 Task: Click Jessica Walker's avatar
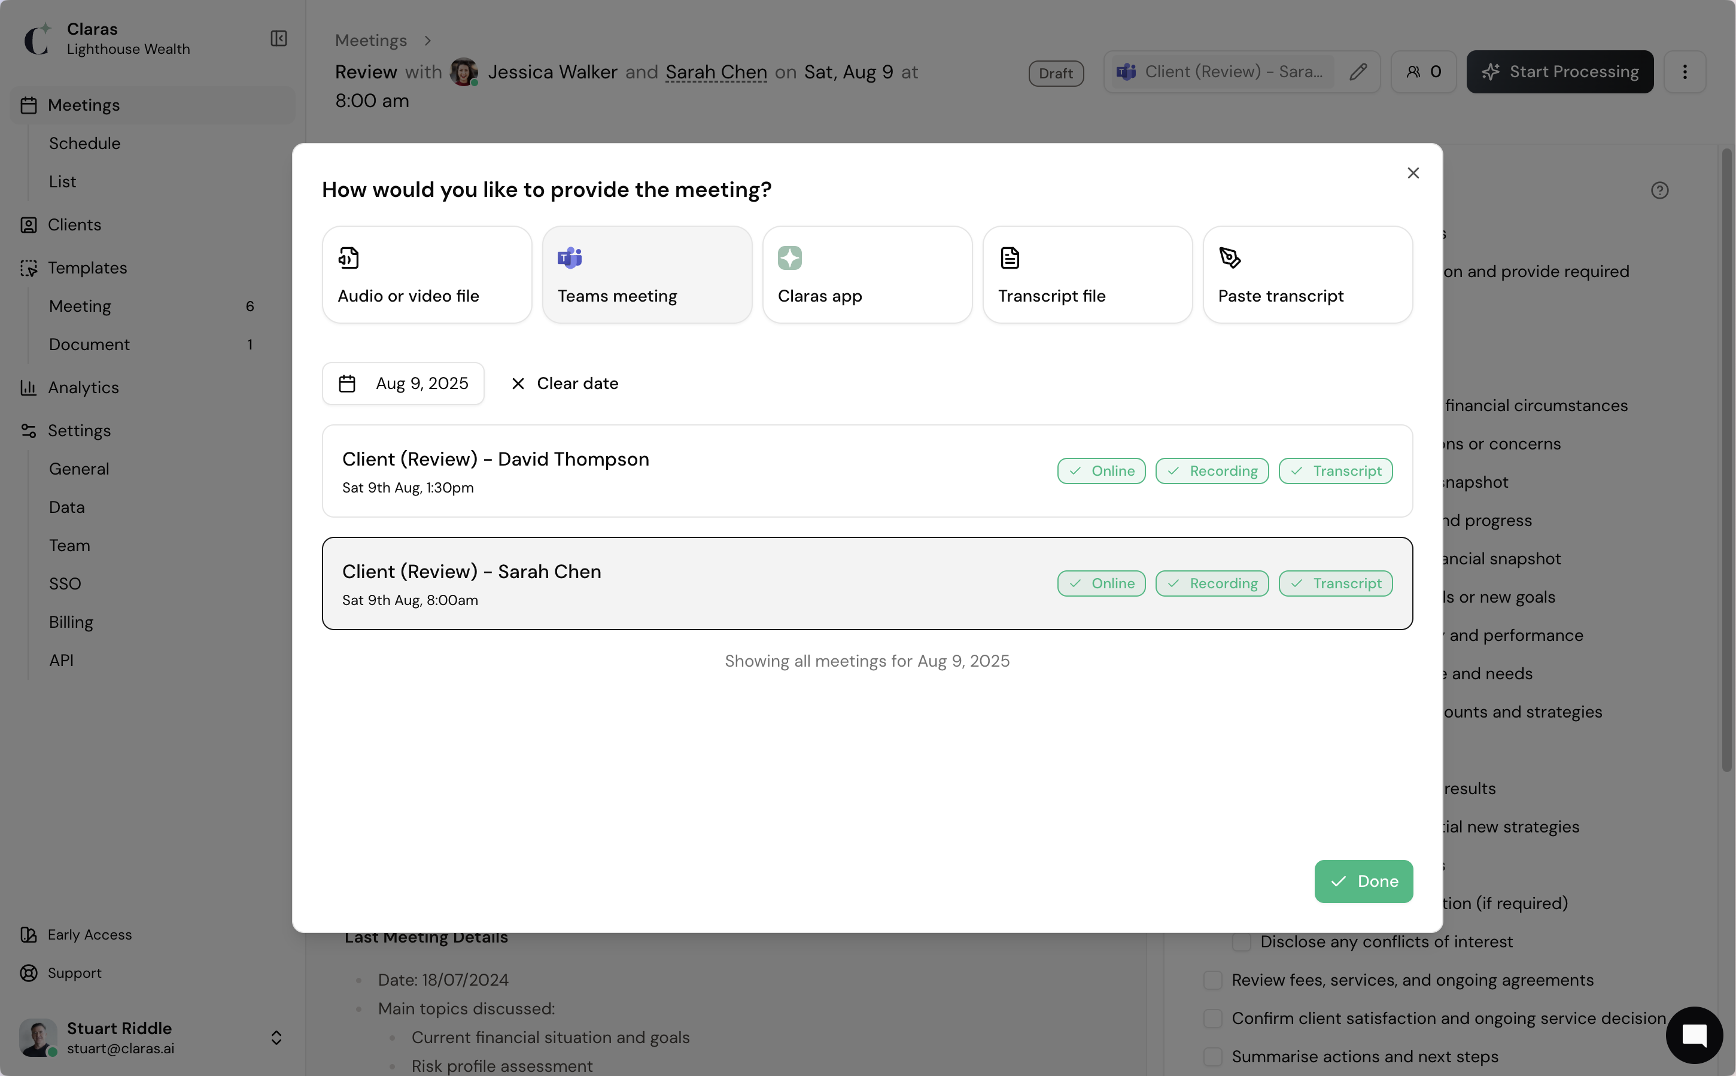463,72
